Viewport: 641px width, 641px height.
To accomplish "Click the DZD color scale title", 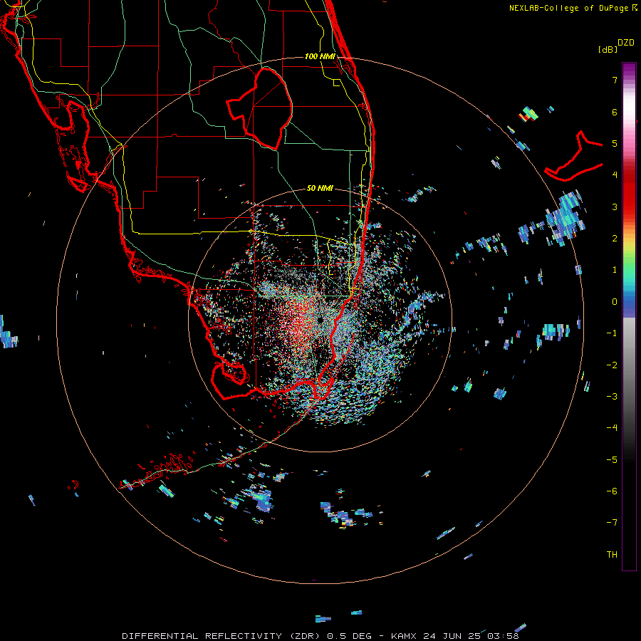I will pyautogui.click(x=626, y=43).
